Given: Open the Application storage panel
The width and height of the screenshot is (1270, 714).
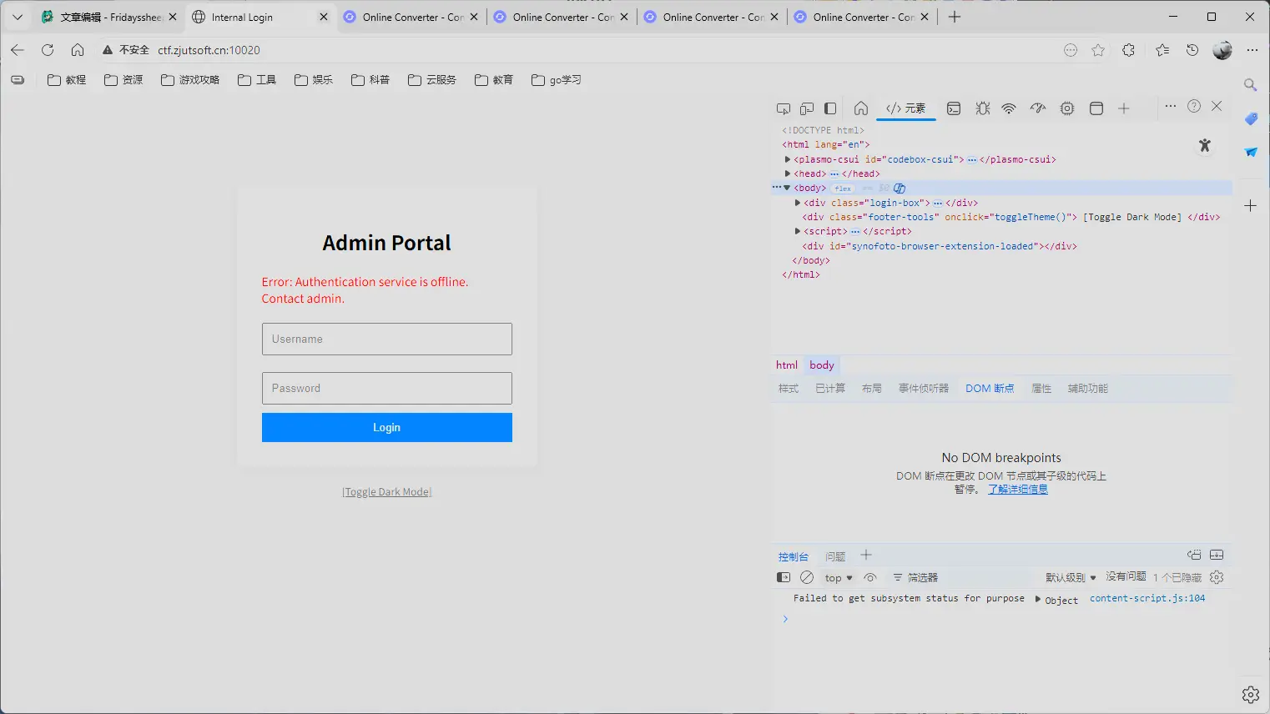Looking at the screenshot, I should point(1096,108).
